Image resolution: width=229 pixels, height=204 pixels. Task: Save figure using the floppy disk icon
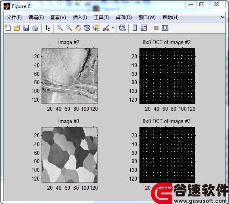[26, 28]
